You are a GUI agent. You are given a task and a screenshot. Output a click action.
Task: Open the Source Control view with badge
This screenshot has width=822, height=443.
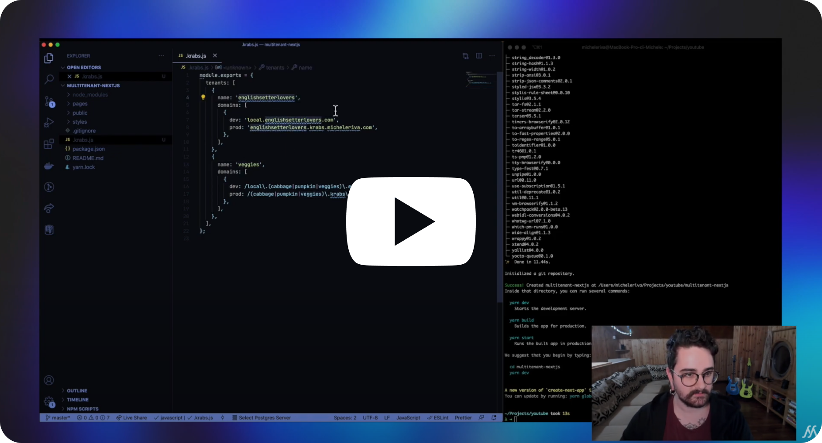tap(49, 102)
